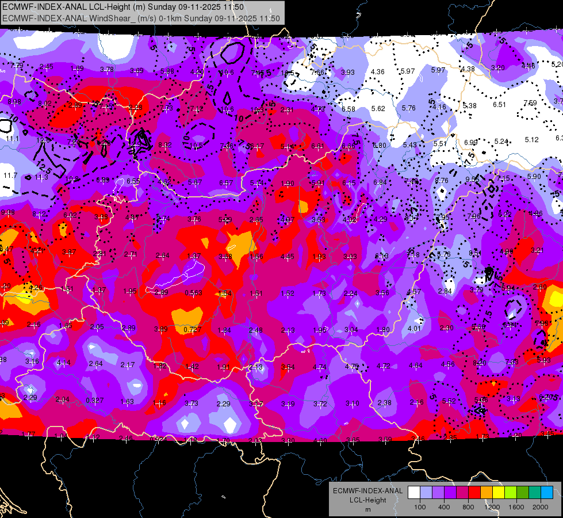This screenshot has width=563, height=518.
Task: Click the map value '5.43'
Action: (409, 145)
